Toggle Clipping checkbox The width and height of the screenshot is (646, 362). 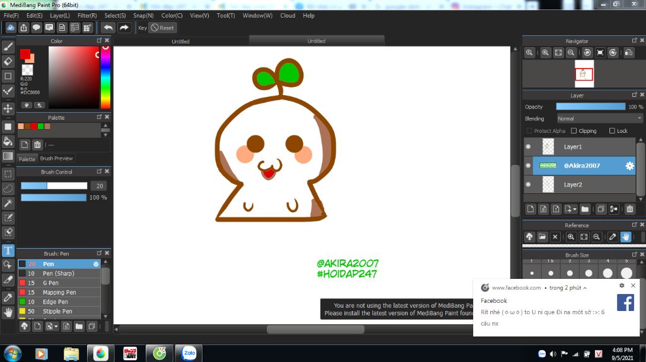(x=573, y=131)
